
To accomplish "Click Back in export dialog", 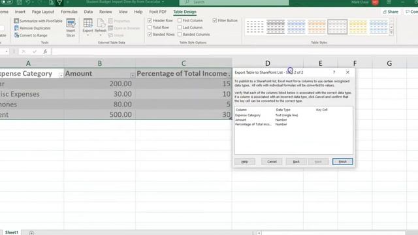I will [296, 161].
